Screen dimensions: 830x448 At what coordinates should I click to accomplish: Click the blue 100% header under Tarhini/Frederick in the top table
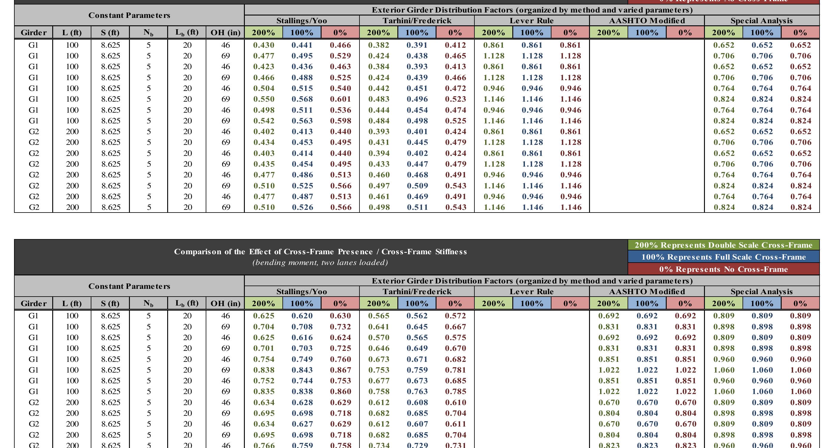[x=416, y=32]
